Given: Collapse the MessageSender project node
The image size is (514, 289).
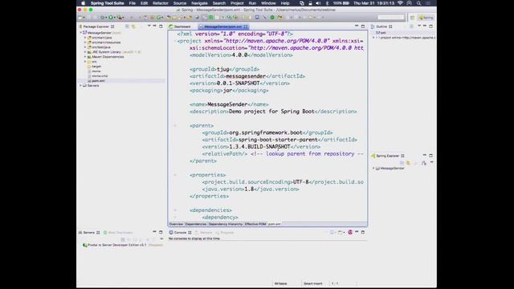Looking at the screenshot, I should (x=80, y=33).
